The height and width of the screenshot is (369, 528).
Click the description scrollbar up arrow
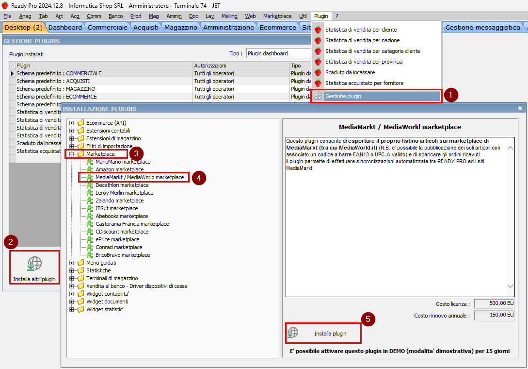pyautogui.click(x=510, y=148)
